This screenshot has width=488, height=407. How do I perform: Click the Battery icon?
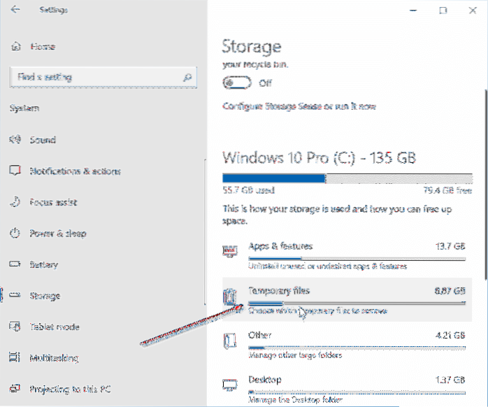pyautogui.click(x=15, y=265)
